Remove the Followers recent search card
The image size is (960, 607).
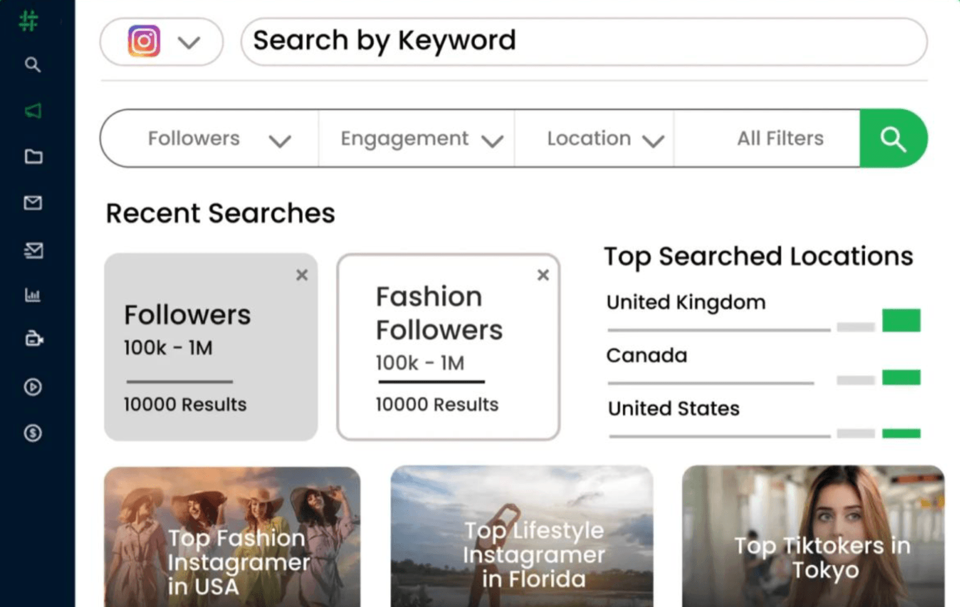click(302, 275)
